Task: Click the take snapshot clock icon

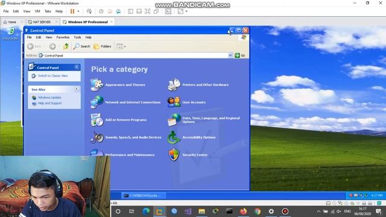Action: point(101,11)
